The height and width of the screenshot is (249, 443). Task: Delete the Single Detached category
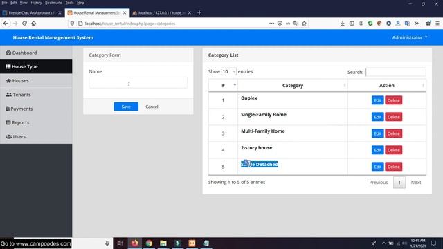click(394, 167)
